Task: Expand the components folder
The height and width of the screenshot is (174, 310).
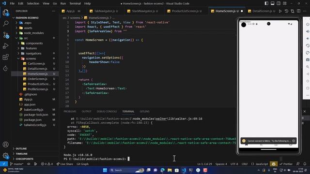Action: click(x=35, y=43)
